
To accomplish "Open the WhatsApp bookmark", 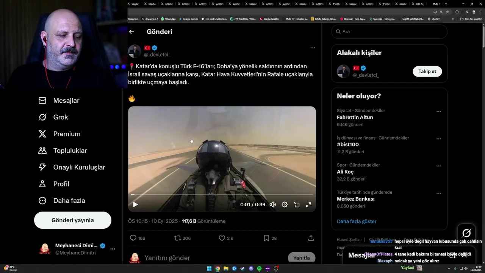I will tap(168, 19).
